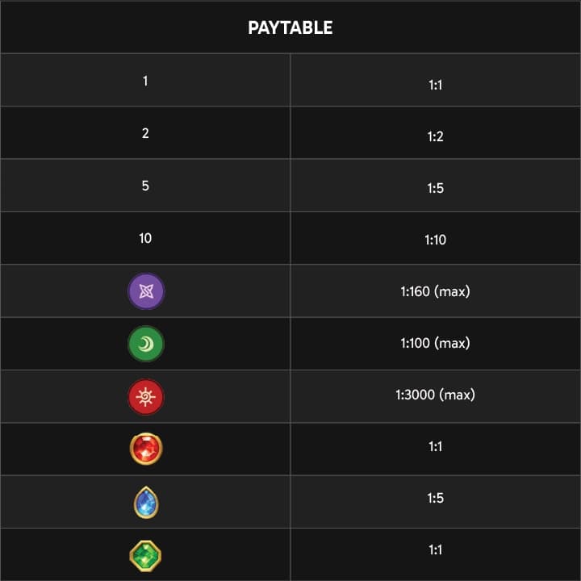Click the red sun symbol icon
581x581 pixels.
pos(146,397)
